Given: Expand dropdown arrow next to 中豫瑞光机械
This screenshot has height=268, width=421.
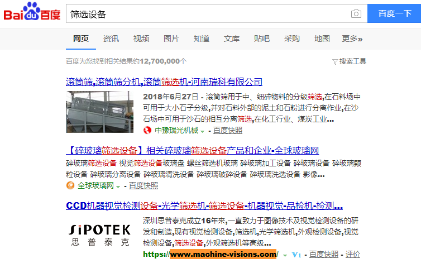Looking at the screenshot, I should [203, 131].
